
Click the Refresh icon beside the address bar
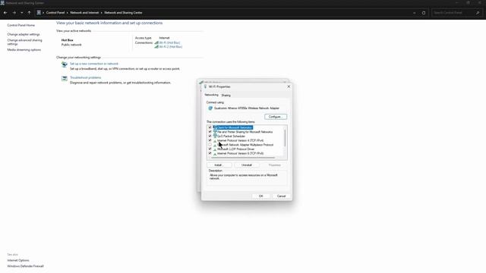(424, 13)
